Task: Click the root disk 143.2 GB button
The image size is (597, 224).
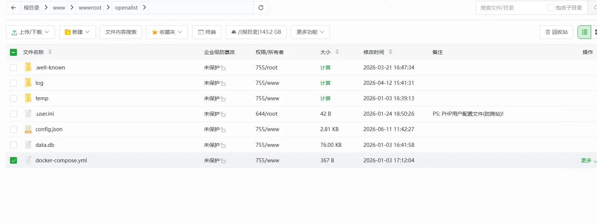Action: click(256, 32)
